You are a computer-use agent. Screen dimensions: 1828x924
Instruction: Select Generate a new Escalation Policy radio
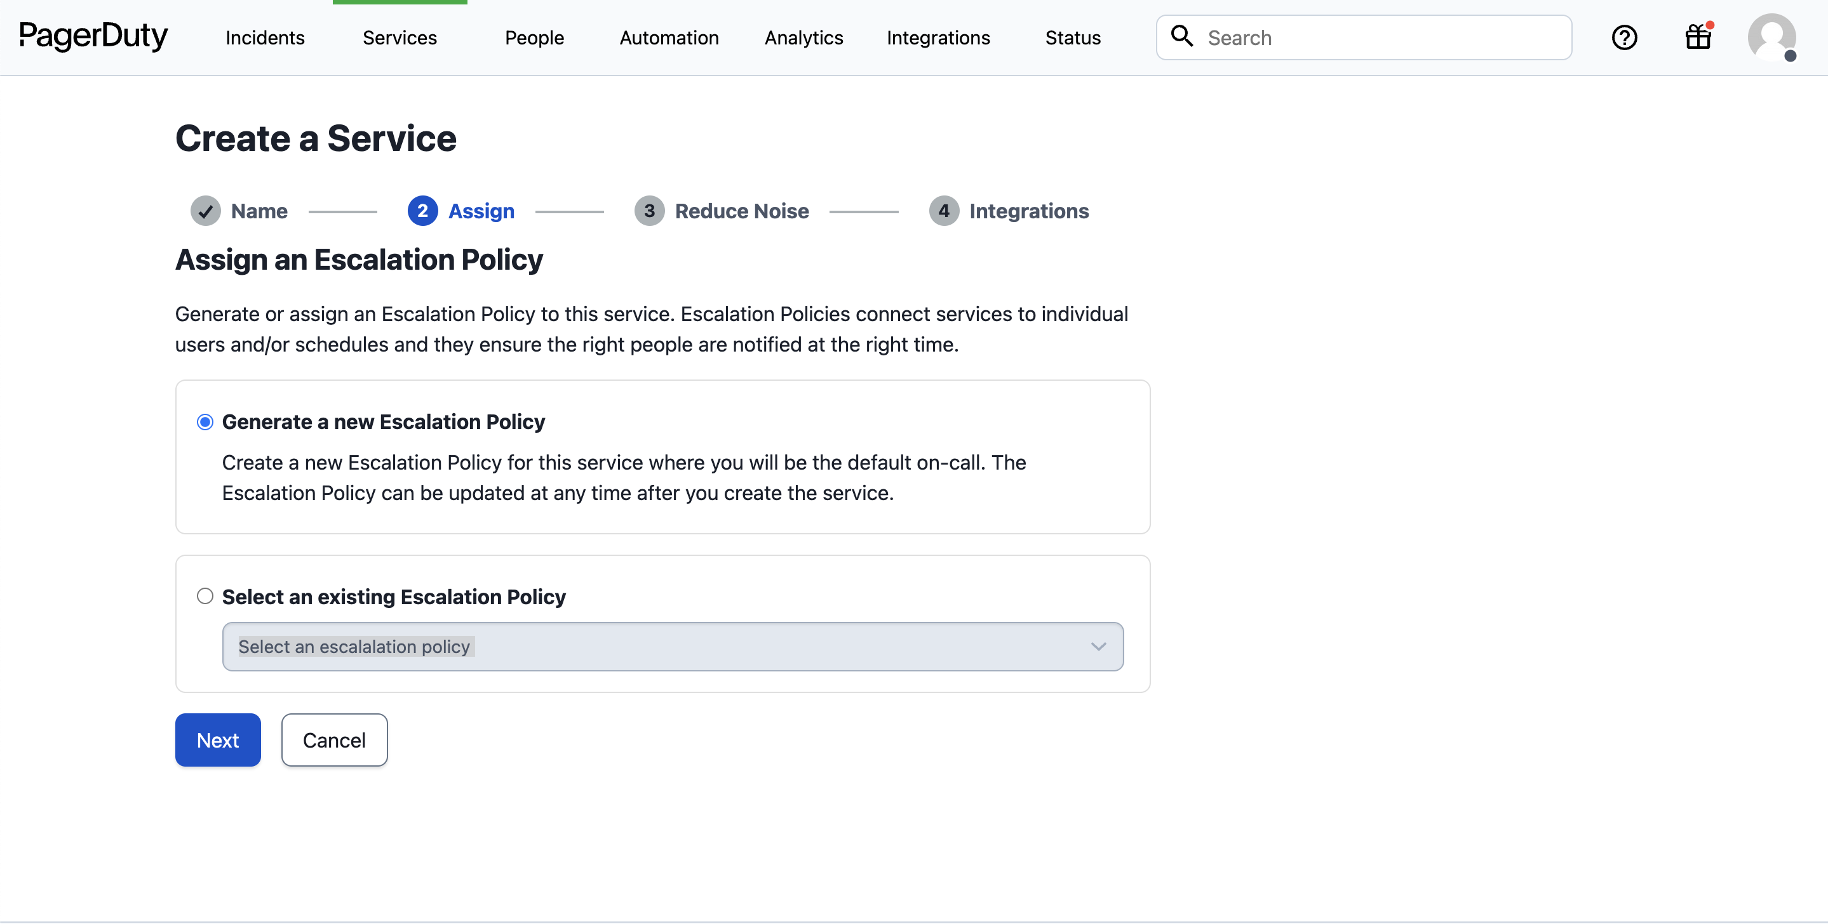pyautogui.click(x=205, y=422)
